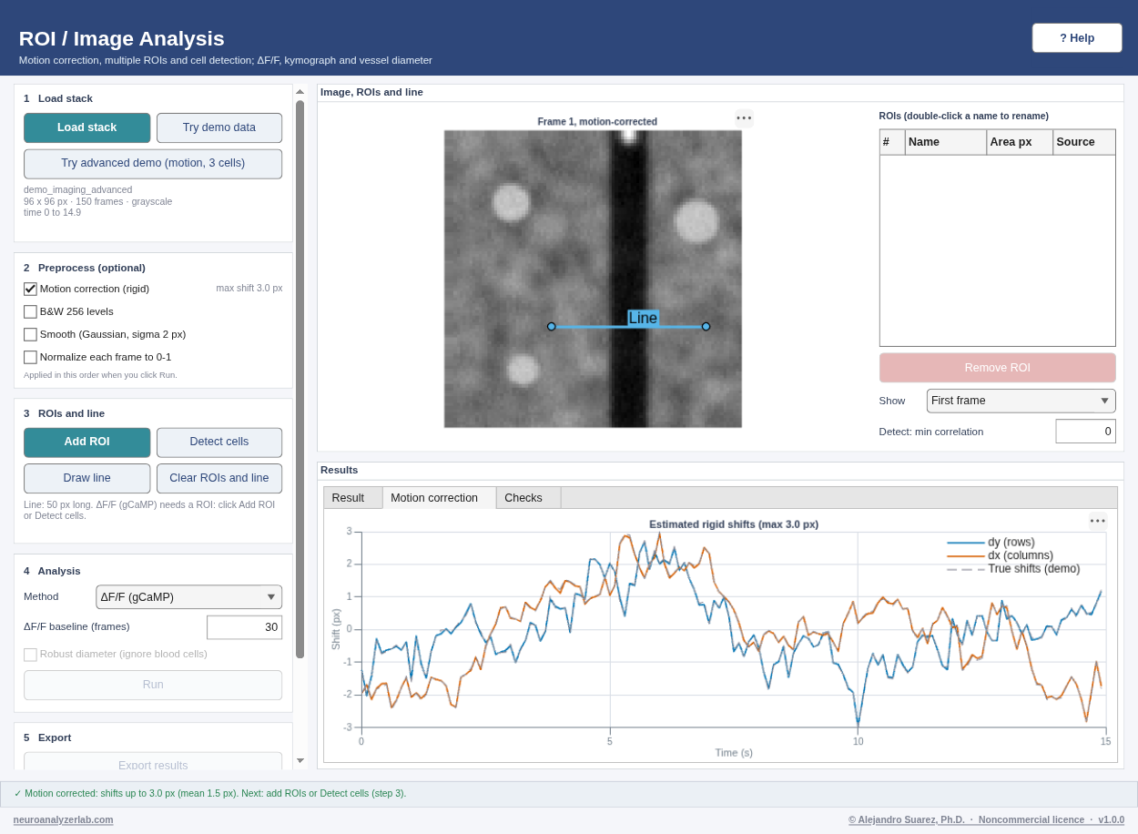Screen dimensions: 1138x834
Task: Launch Try advanced demo (motion, 3 cells)
Action: 153,164
